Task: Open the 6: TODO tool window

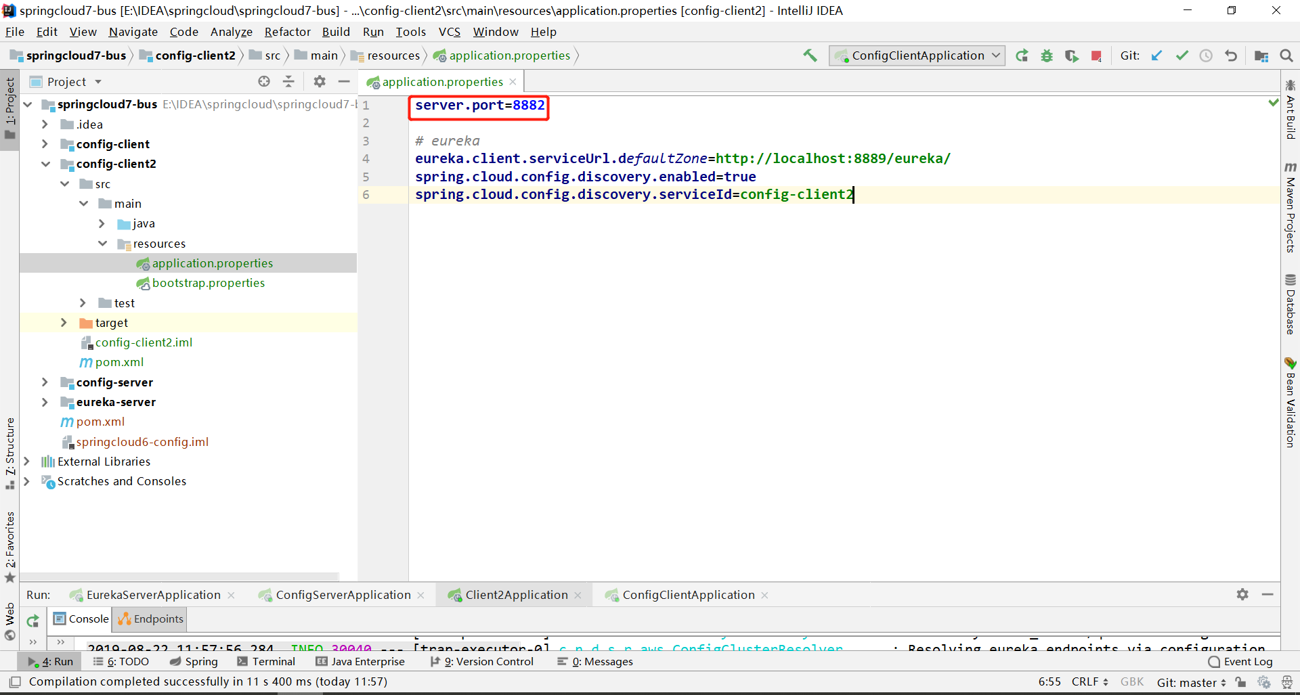Action: click(x=121, y=661)
